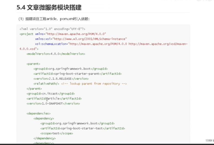The image size is (214, 145).
Task: Click the groupId cn.itcast line
Action: (x=51, y=94)
